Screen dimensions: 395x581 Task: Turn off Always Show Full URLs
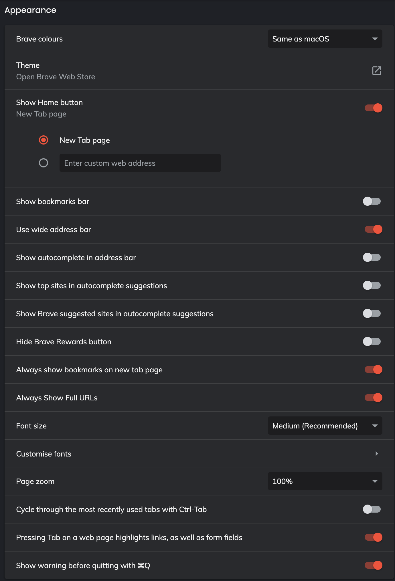(x=373, y=398)
